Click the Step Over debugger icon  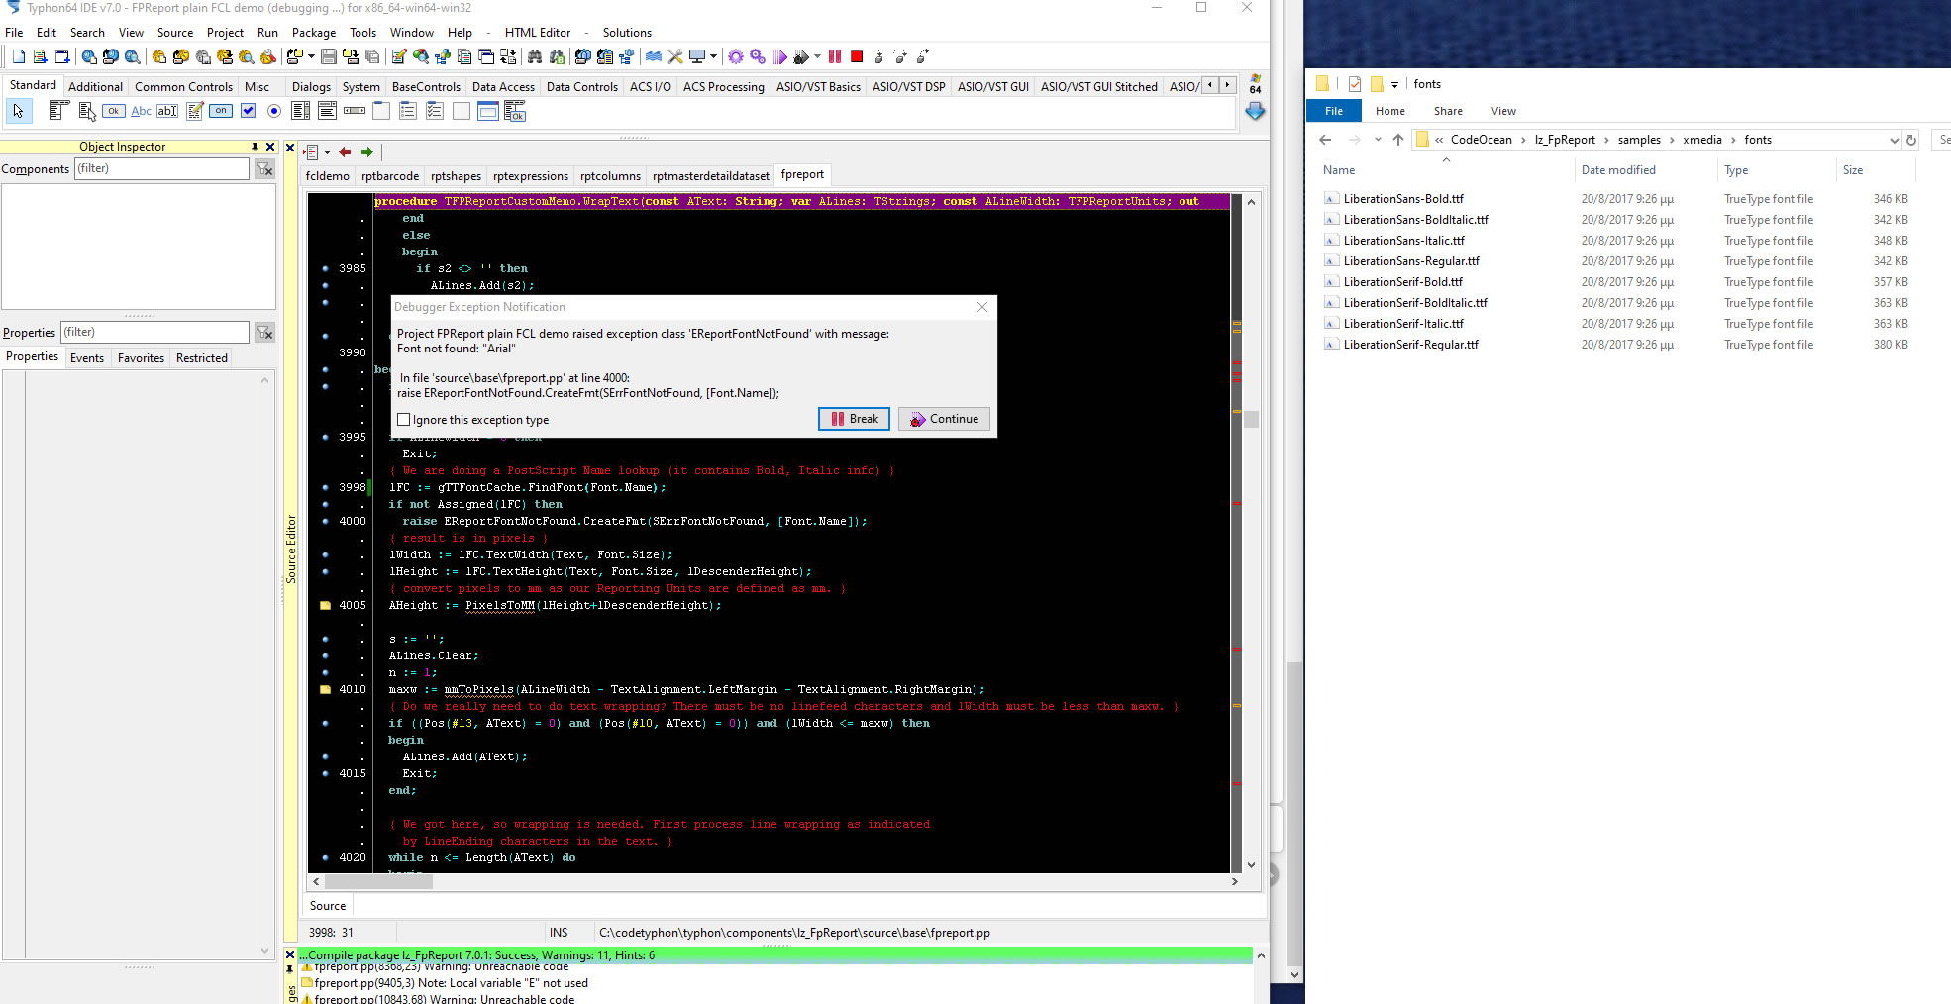900,56
